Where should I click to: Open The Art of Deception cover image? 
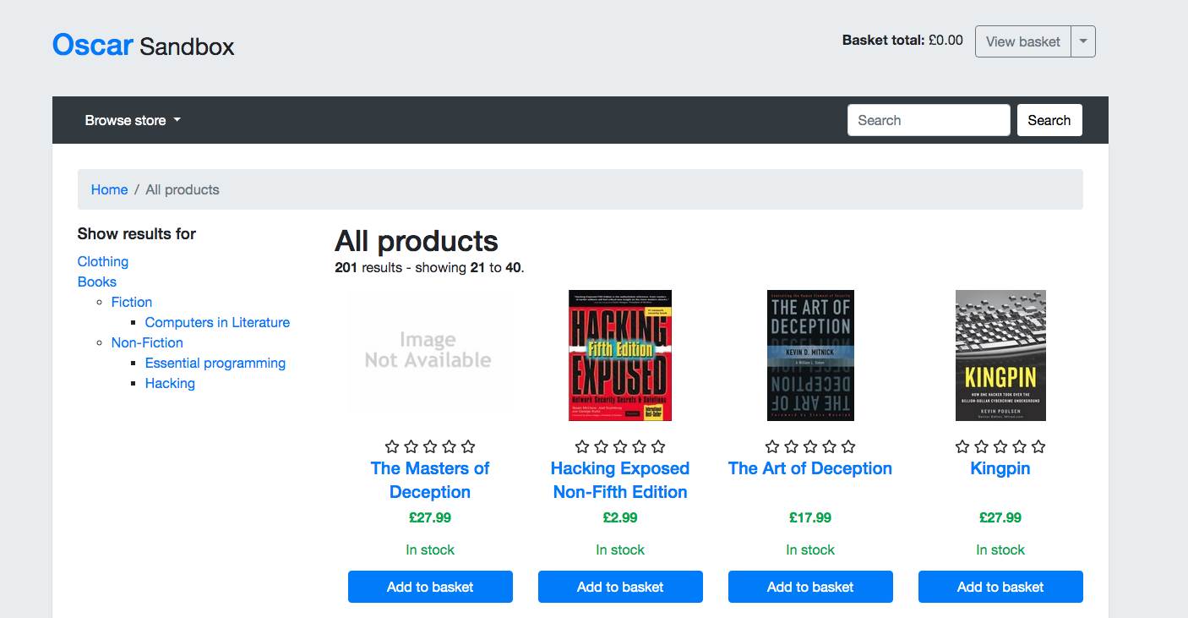pyautogui.click(x=810, y=355)
